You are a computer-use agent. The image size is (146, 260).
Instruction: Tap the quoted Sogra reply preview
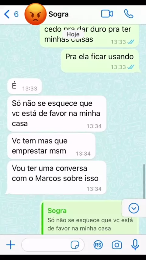90,218
